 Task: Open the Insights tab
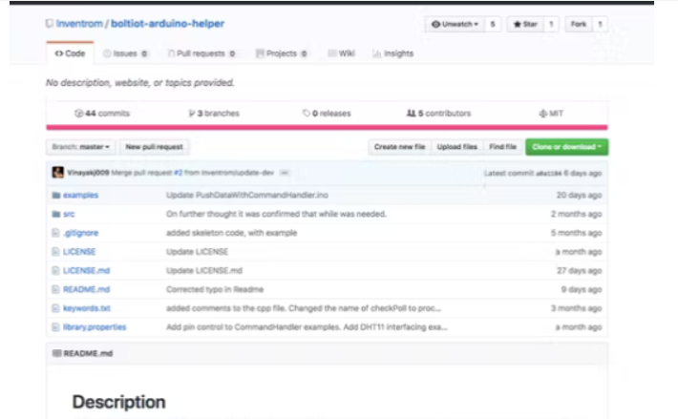pyautogui.click(x=393, y=53)
